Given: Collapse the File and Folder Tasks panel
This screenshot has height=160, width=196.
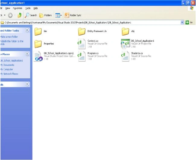Looking at the screenshot, I should coord(27,30).
